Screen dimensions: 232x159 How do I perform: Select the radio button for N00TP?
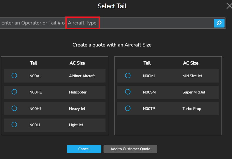pyautogui.click(x=128, y=108)
